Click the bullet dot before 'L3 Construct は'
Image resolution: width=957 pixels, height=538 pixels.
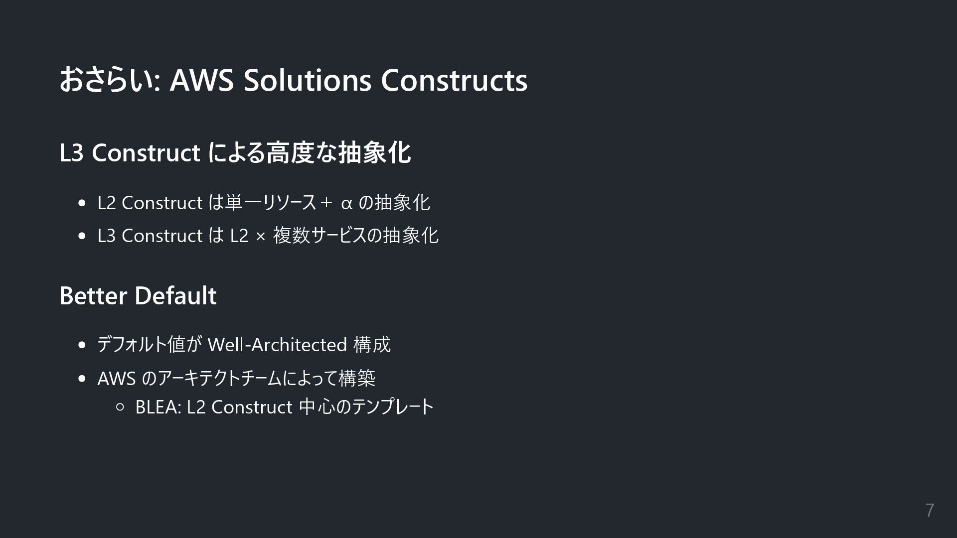[82, 236]
